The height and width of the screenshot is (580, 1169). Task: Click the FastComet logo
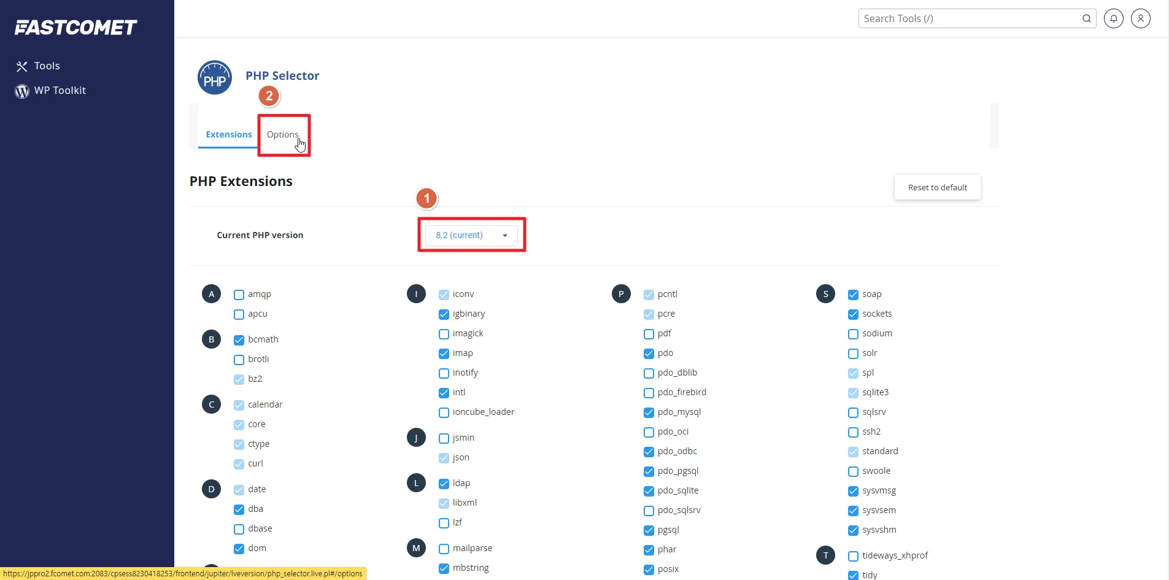75,28
